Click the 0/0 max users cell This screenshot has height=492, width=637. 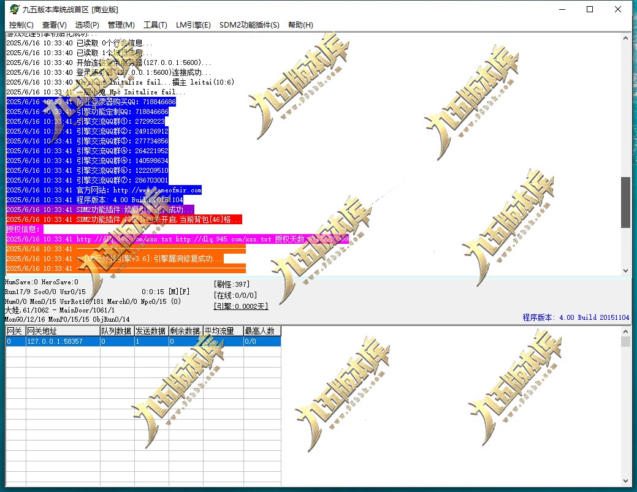point(262,341)
